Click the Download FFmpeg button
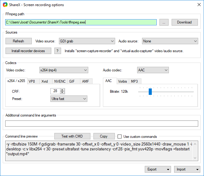The height and width of the screenshot is (176, 204). pyautogui.click(x=184, y=22)
